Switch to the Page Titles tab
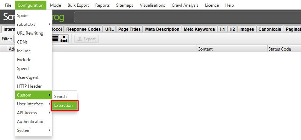301x140 pixels. [129, 29]
